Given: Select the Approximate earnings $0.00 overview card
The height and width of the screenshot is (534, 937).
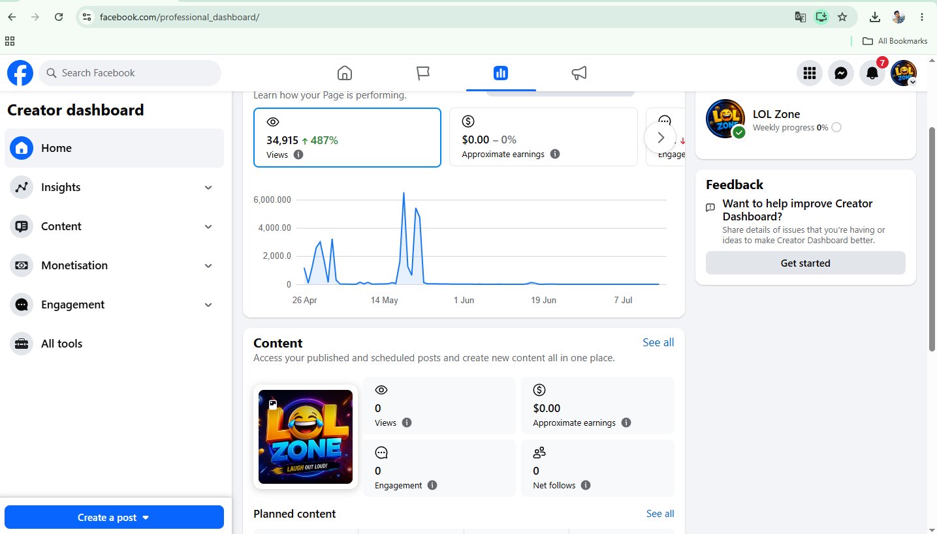Looking at the screenshot, I should (543, 137).
